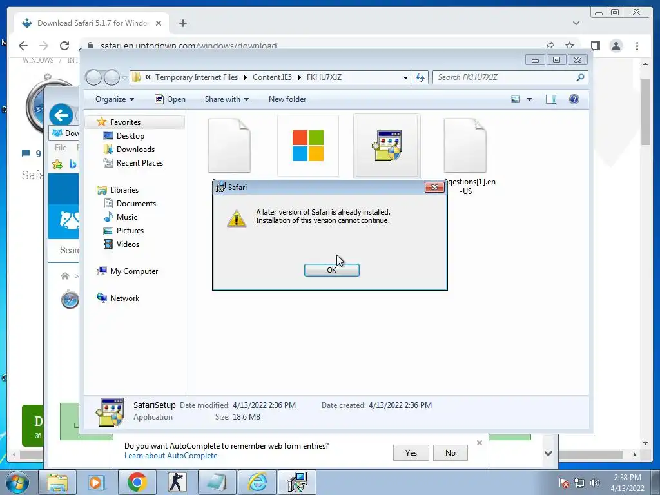Click Chrome back arrow

(23, 46)
